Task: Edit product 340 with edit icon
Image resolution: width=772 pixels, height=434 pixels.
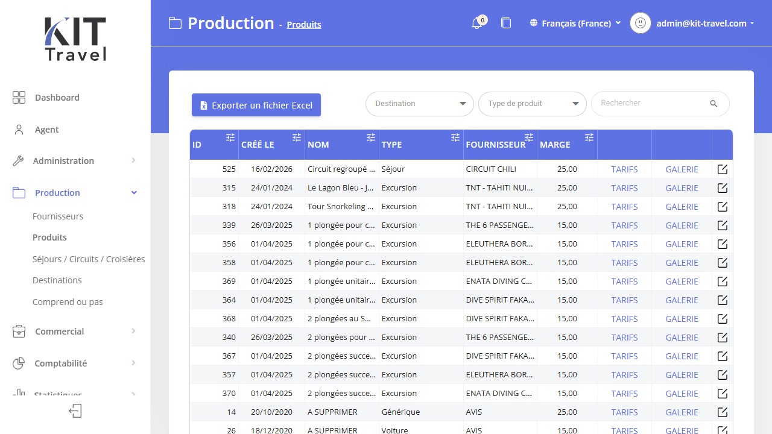Action: pos(723,338)
